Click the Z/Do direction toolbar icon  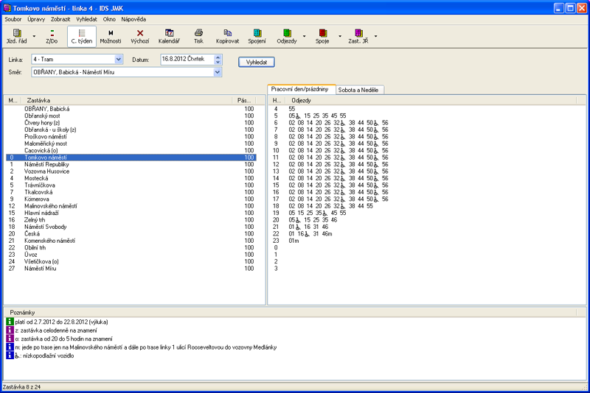click(x=52, y=36)
